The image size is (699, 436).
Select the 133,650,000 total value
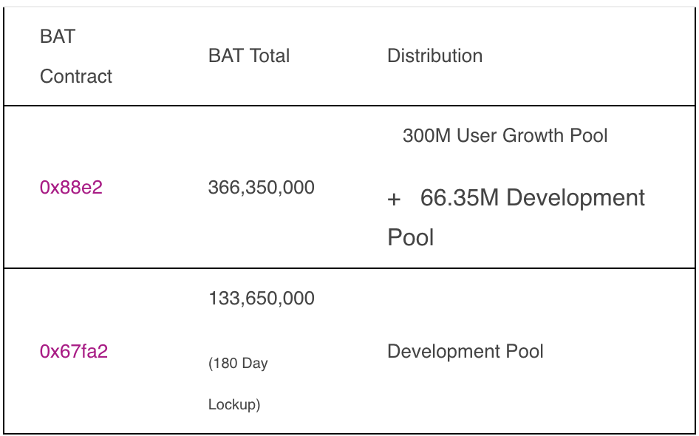[262, 299]
